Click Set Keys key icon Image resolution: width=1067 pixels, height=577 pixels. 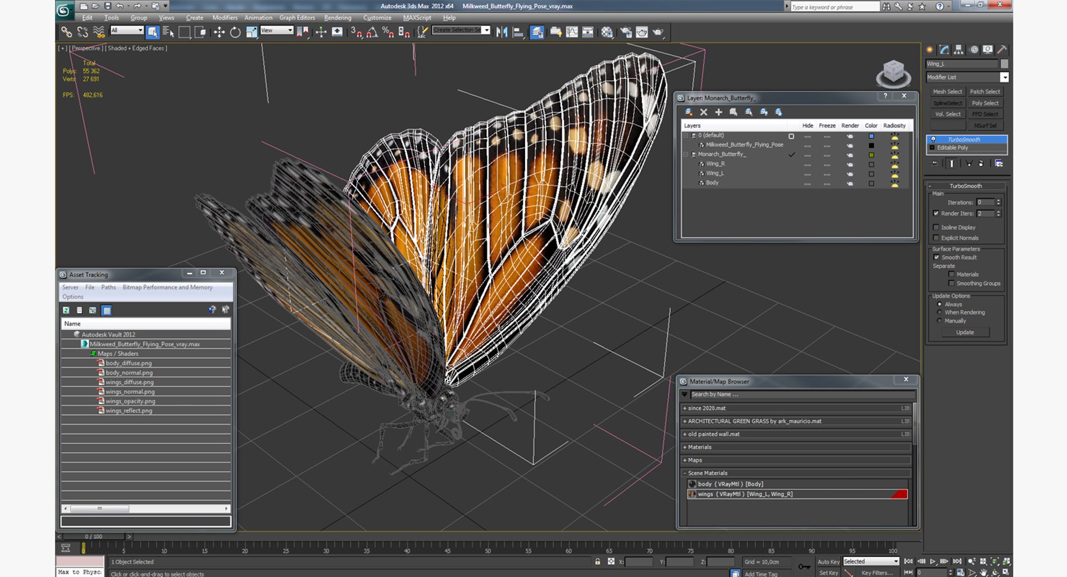click(804, 566)
